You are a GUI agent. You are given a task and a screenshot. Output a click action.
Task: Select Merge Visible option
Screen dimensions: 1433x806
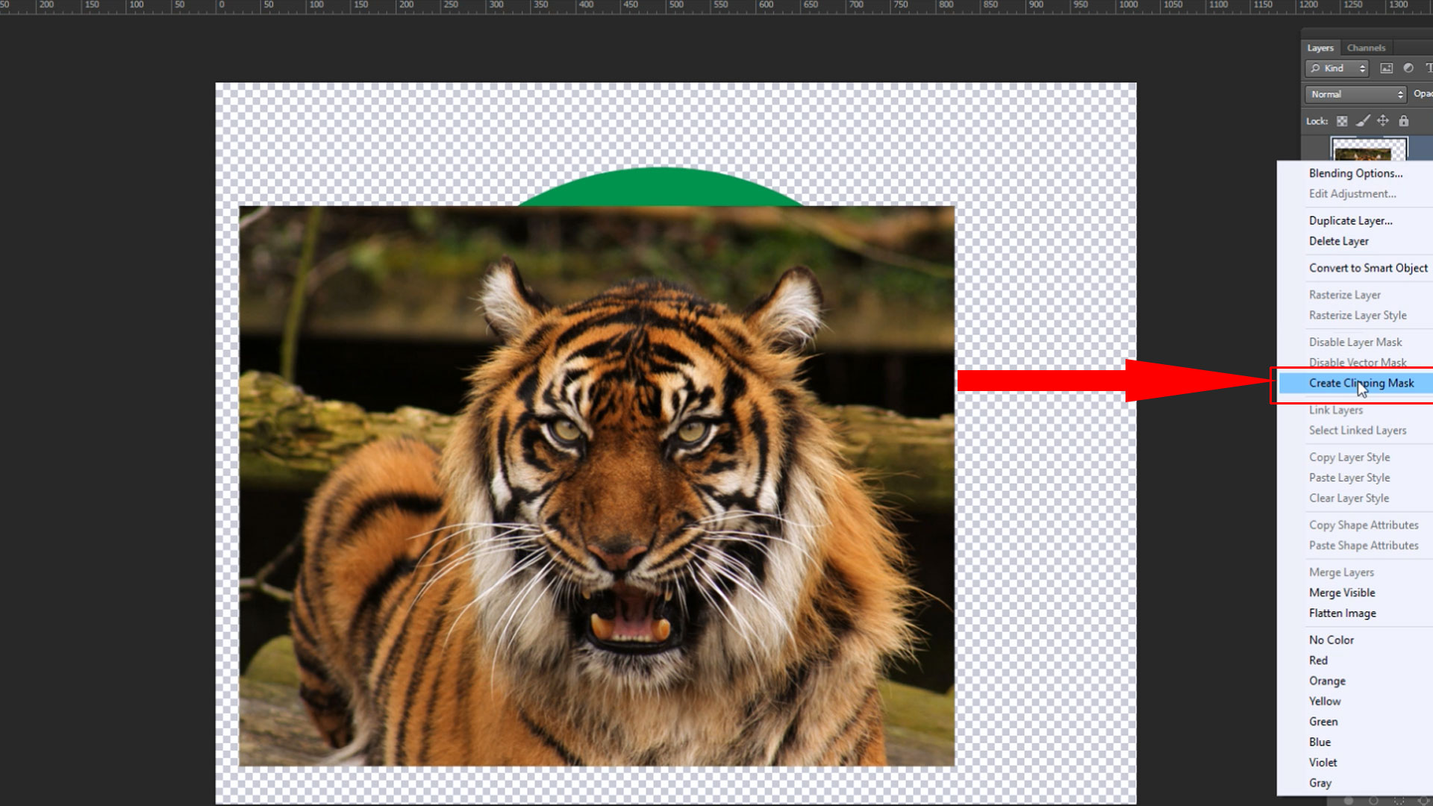pos(1341,593)
